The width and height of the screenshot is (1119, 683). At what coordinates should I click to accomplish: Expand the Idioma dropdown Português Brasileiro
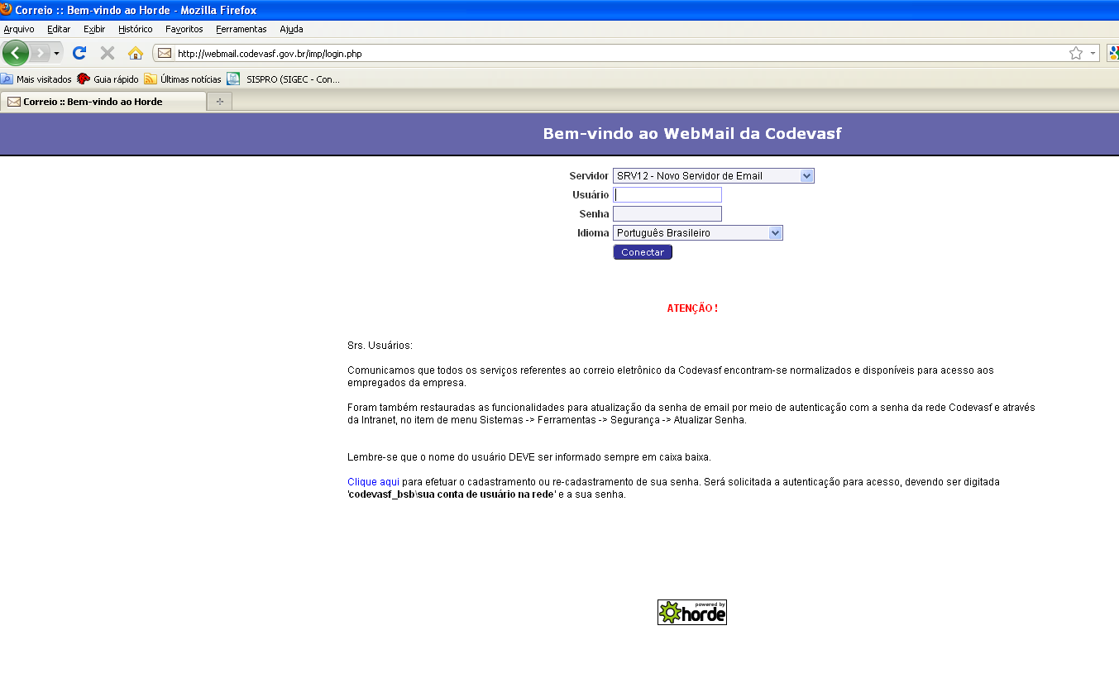[x=698, y=233]
